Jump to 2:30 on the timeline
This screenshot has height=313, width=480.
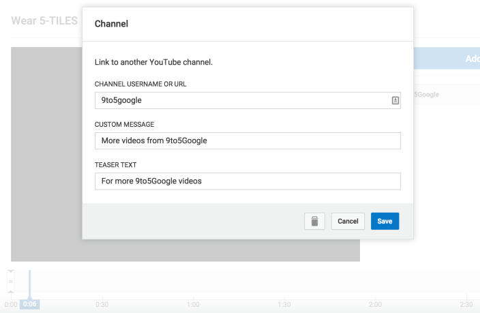pos(466,304)
